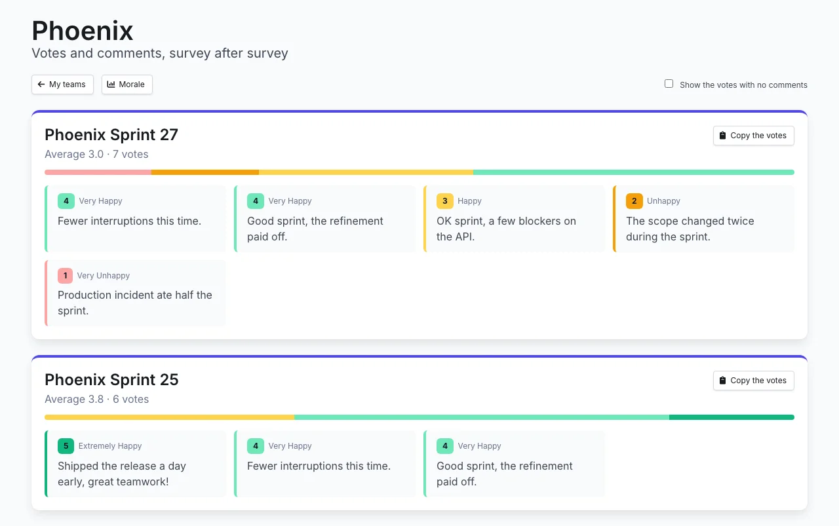This screenshot has height=526, width=839.
Task: Click the "2" badge on the scope changed card
Action: [634, 201]
